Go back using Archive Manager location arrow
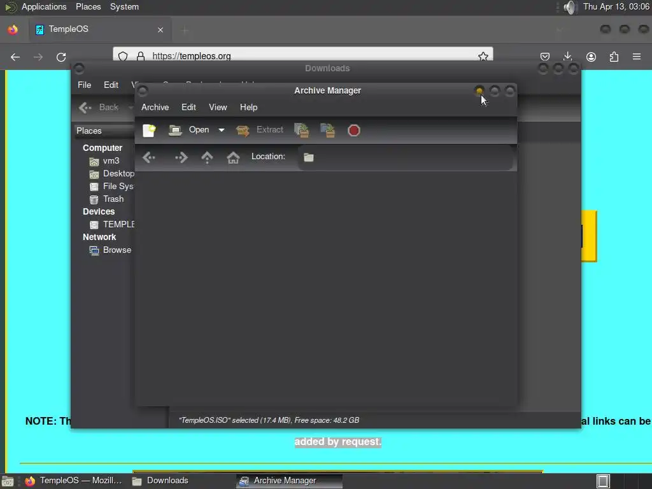Screen dimensions: 652x489 pos(149,157)
